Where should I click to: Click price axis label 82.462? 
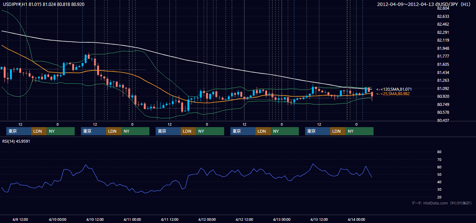(443, 24)
